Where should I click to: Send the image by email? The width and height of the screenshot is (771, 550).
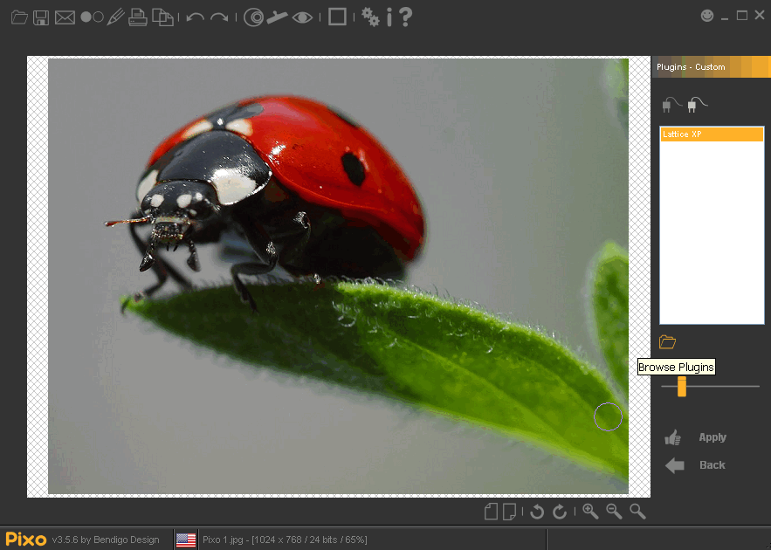coord(65,17)
